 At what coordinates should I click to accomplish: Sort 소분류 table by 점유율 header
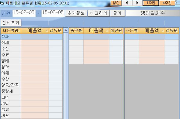[x=172, y=31]
